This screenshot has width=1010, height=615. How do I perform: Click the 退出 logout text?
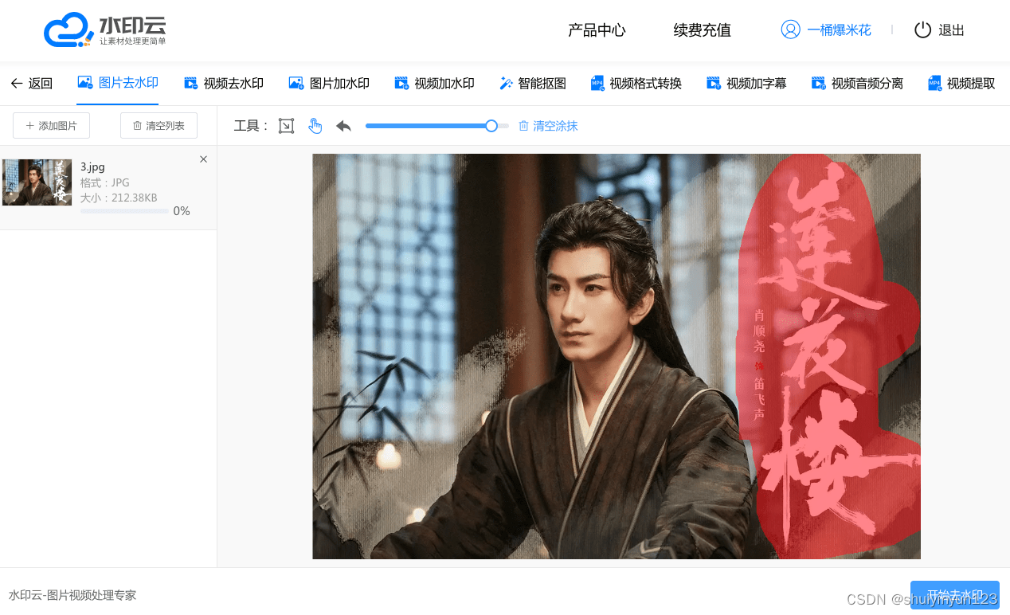(952, 30)
